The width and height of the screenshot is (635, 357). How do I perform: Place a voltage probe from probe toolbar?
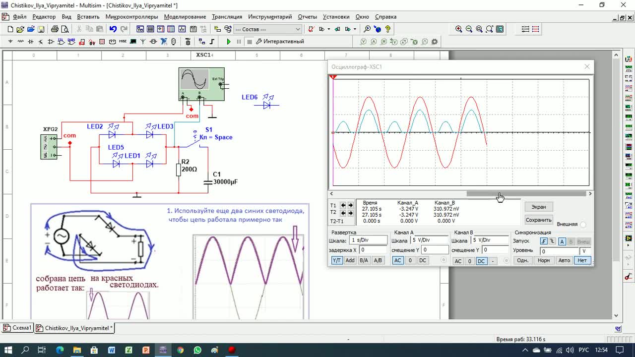(363, 42)
